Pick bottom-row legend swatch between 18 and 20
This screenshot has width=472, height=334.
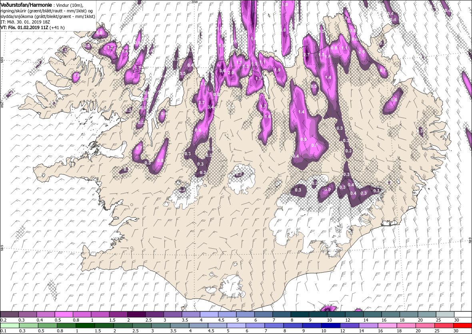coord(406,326)
